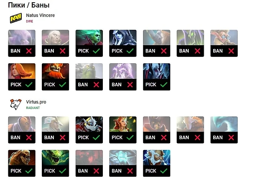Click the red X under Snapfire
Screen dimensions: 275x182
click(231, 51)
